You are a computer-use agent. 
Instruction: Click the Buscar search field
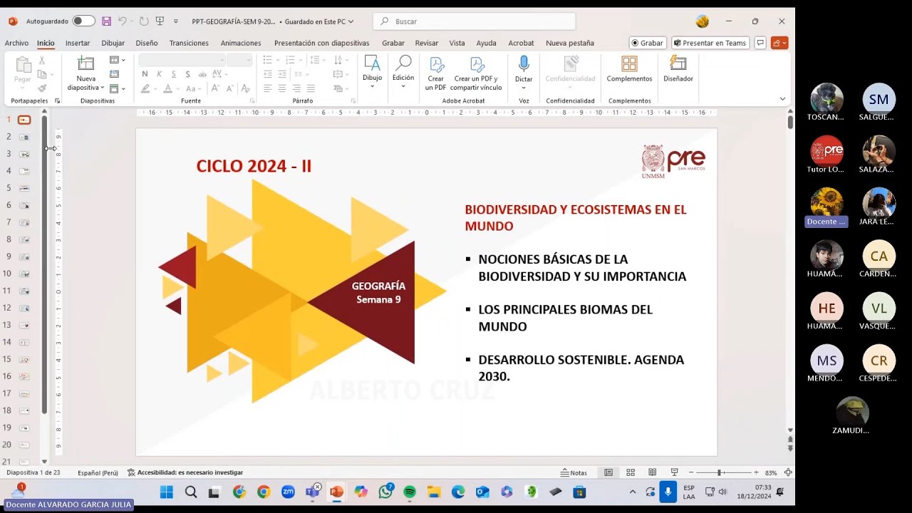[x=475, y=21]
